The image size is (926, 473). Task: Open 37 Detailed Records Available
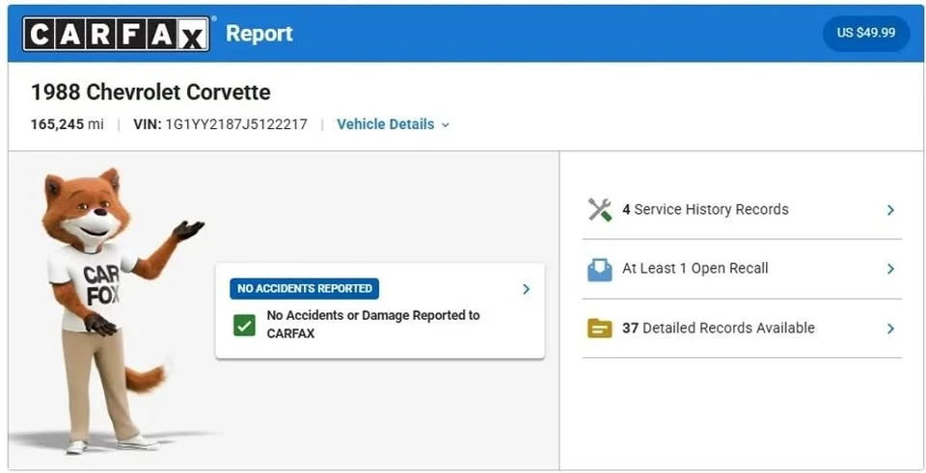coord(742,328)
